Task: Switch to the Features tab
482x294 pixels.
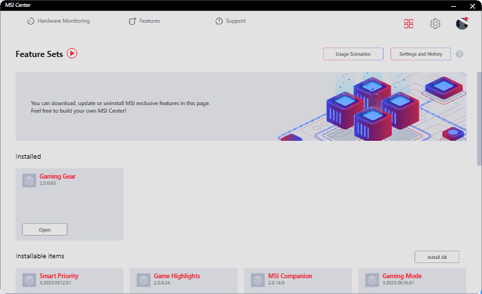Action: click(144, 21)
